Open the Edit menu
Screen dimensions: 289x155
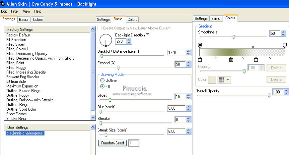point(4,11)
